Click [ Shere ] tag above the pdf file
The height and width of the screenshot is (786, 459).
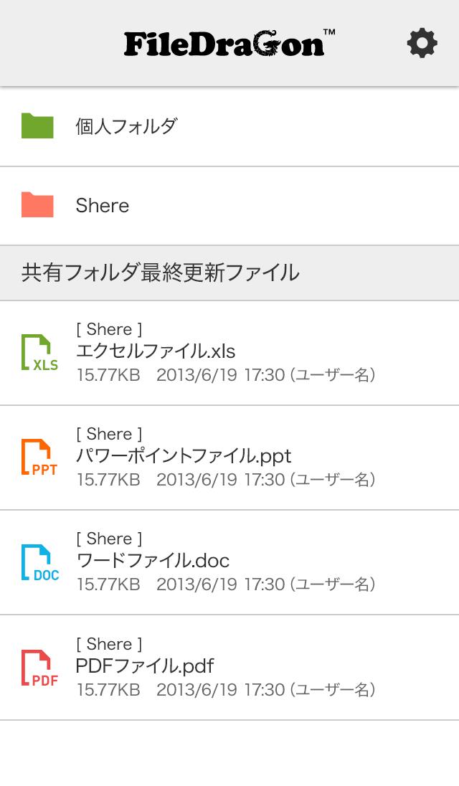pos(109,644)
